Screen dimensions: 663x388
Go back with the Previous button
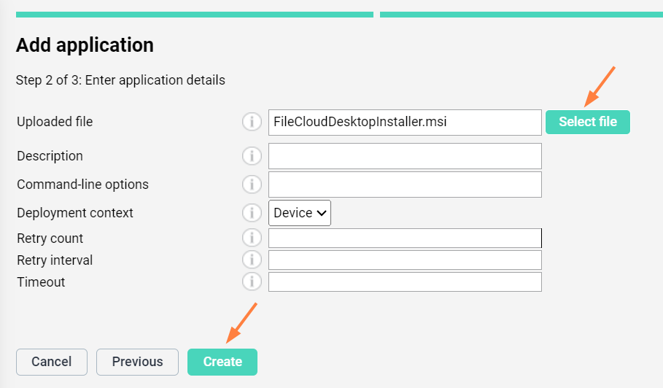click(x=137, y=362)
